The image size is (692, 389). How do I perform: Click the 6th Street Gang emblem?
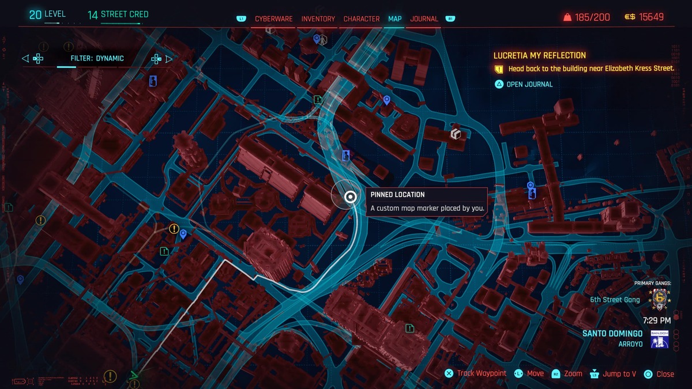click(x=659, y=299)
